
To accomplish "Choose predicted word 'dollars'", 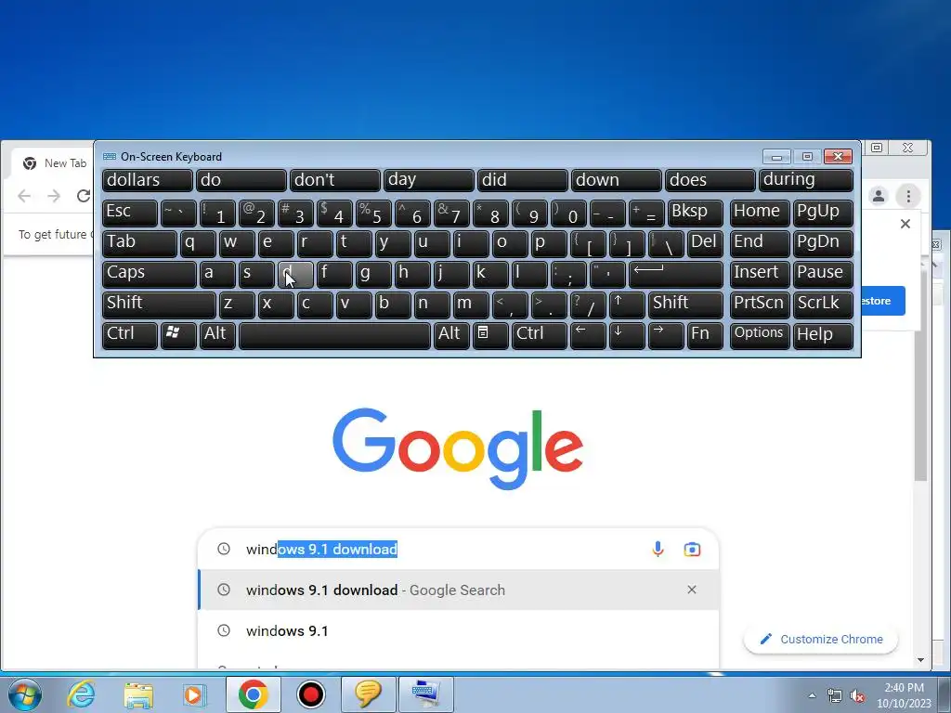I will [148, 180].
